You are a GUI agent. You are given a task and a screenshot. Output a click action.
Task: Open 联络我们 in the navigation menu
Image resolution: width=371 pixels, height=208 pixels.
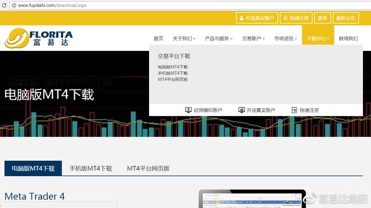click(348, 39)
